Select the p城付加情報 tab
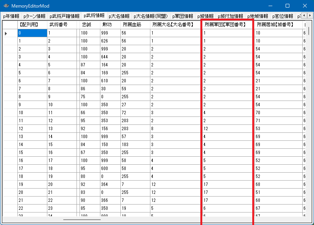Viewport: 314px width, 225px height. pyautogui.click(x=230, y=16)
